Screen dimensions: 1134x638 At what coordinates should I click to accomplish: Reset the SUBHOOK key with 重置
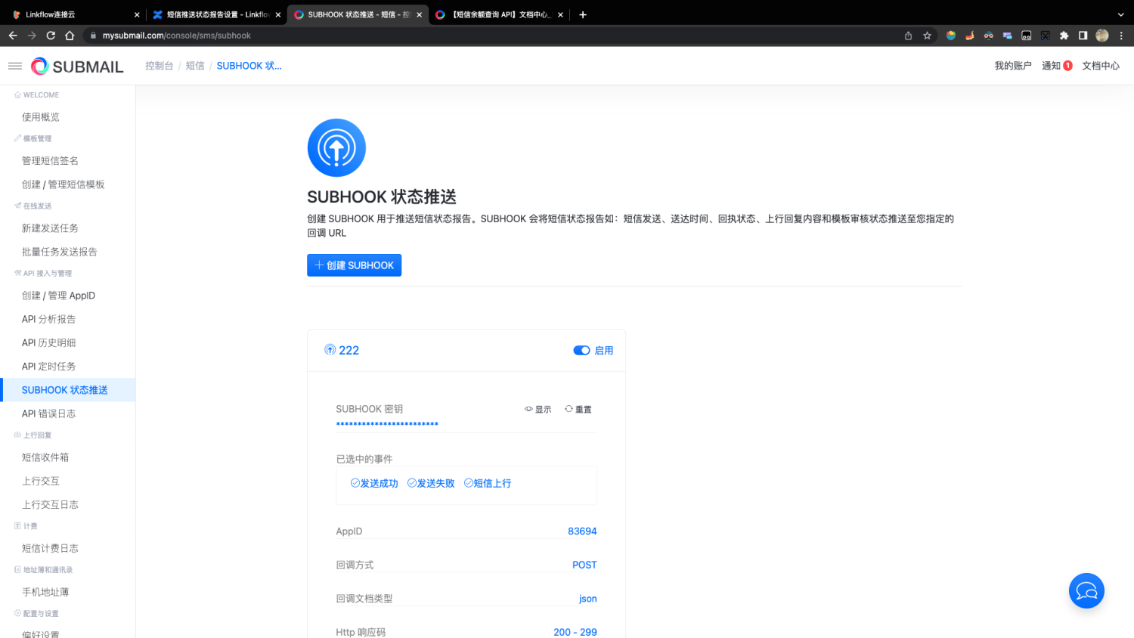click(x=578, y=409)
